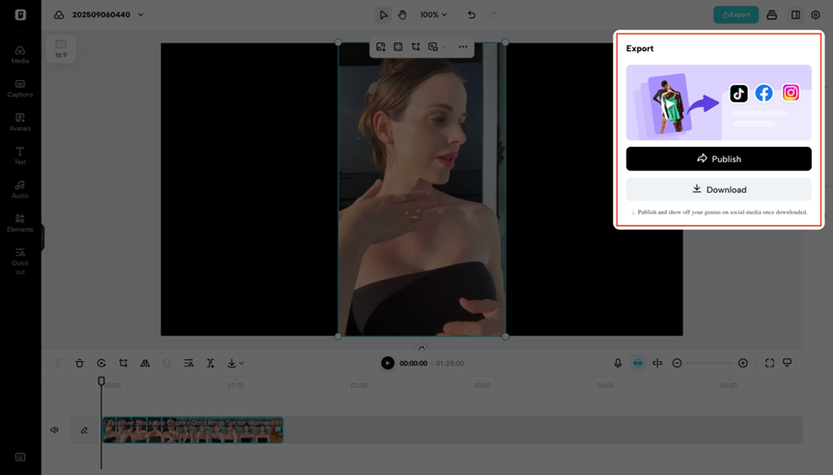Expand the 100% zoom level dropdown
Screen dimensions: 833x475
433,14
